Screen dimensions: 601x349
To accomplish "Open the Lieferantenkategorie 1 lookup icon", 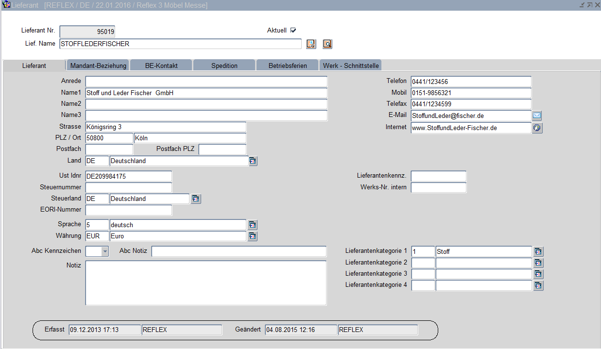I will (x=538, y=251).
